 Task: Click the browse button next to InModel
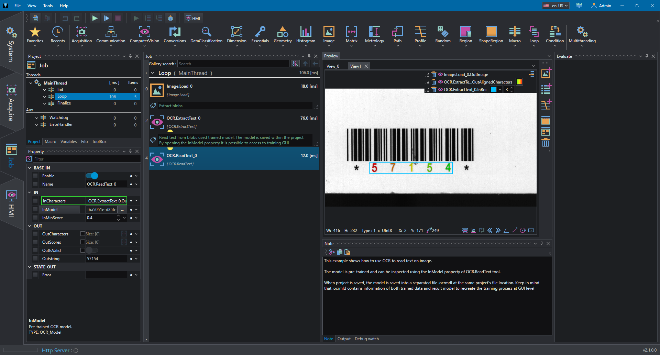coord(122,209)
